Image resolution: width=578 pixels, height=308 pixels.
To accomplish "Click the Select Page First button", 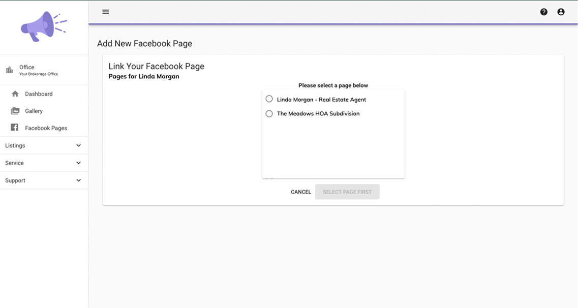I will click(347, 192).
